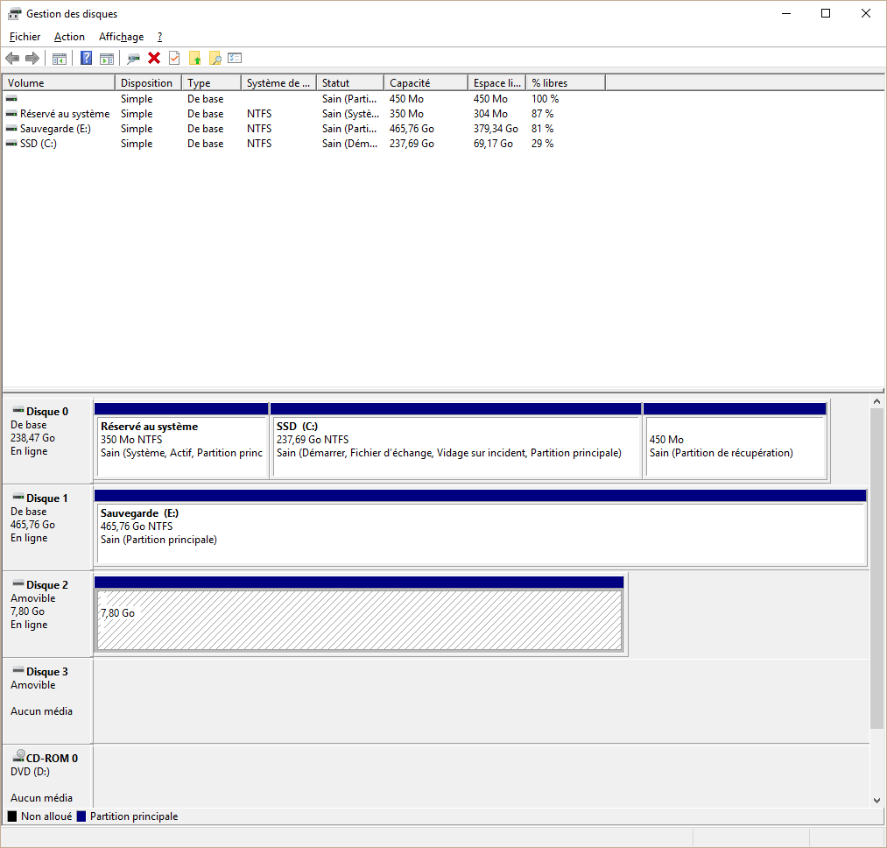Click the settings checklist toolbar icon

(235, 59)
